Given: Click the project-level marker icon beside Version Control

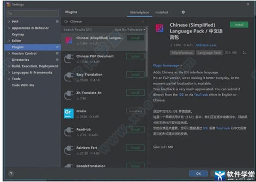Looking at the screenshot, I should tap(57, 53).
